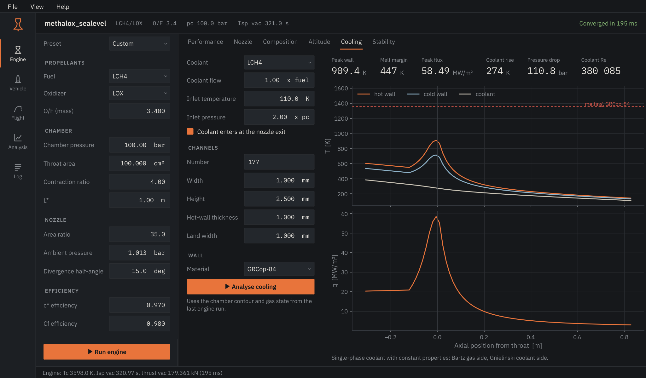646x378 pixels.
Task: Open the Analysis sidebar section
Action: pos(18,141)
